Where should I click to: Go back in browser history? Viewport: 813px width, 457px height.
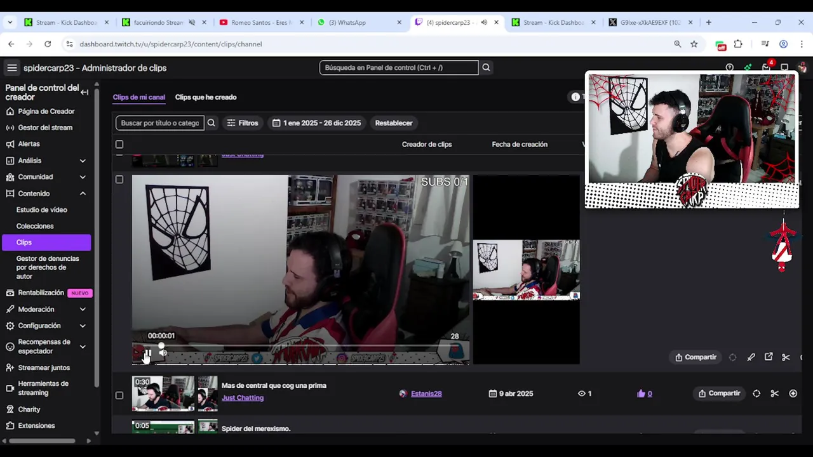pos(11,44)
